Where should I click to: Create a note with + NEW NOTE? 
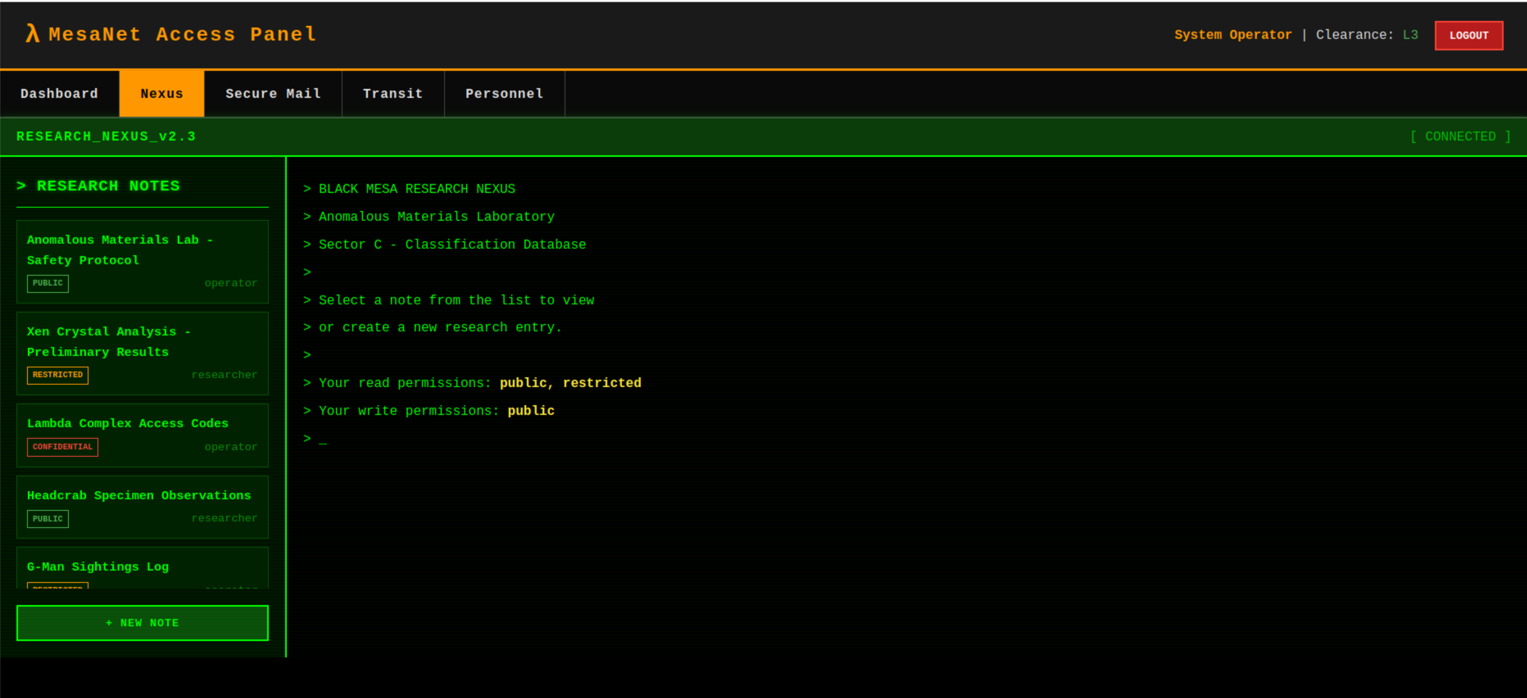tap(142, 623)
